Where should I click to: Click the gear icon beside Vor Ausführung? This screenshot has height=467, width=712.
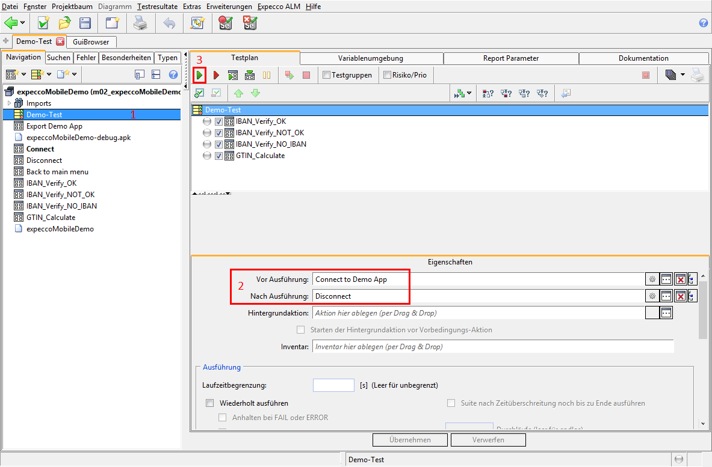click(x=652, y=279)
